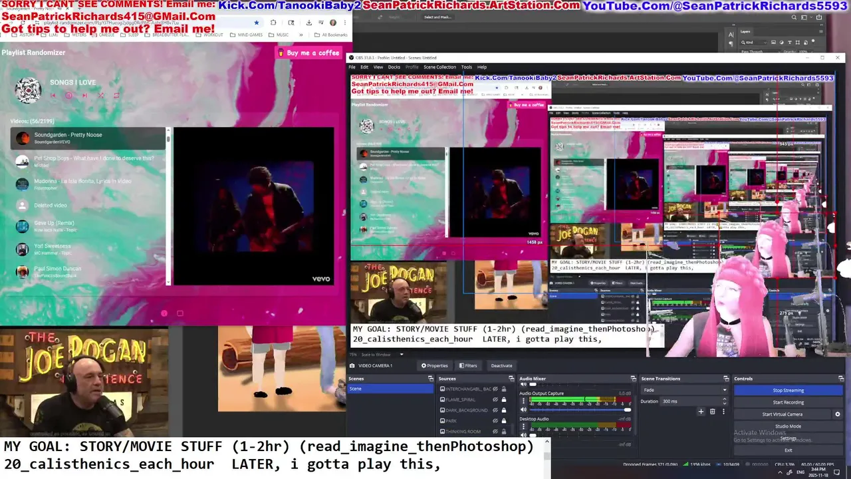Screen dimensions: 851x479
Task: Open All Bookmarks folder in Chrome
Action: pyautogui.click(x=330, y=35)
